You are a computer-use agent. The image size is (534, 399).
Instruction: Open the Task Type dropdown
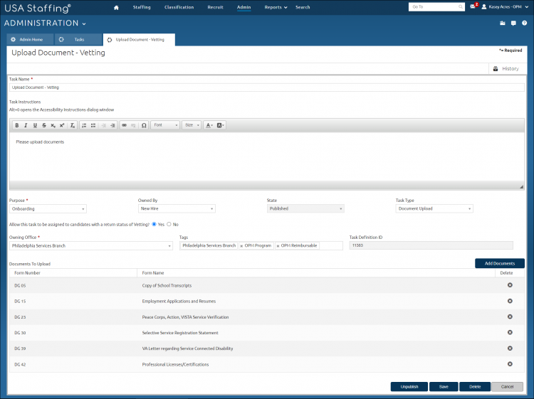(434, 208)
